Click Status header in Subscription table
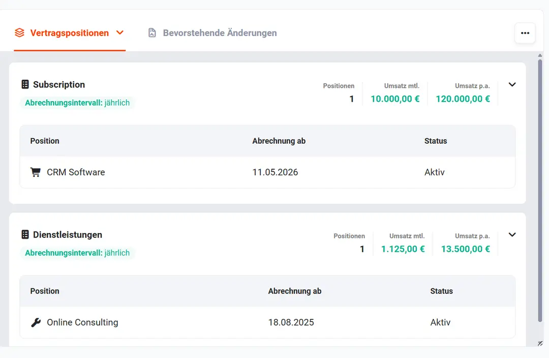Screen dimensions: 549x358 [x=436, y=141]
